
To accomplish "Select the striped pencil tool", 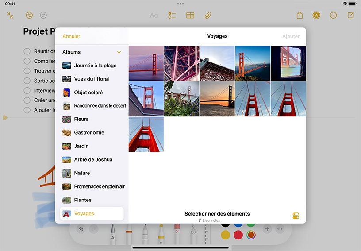I will [193, 234].
